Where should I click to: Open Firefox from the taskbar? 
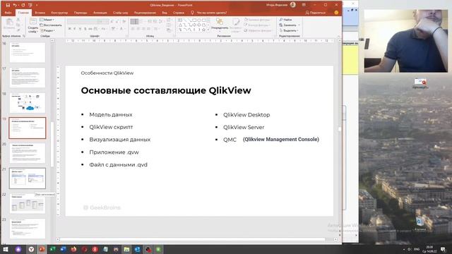click(73, 249)
